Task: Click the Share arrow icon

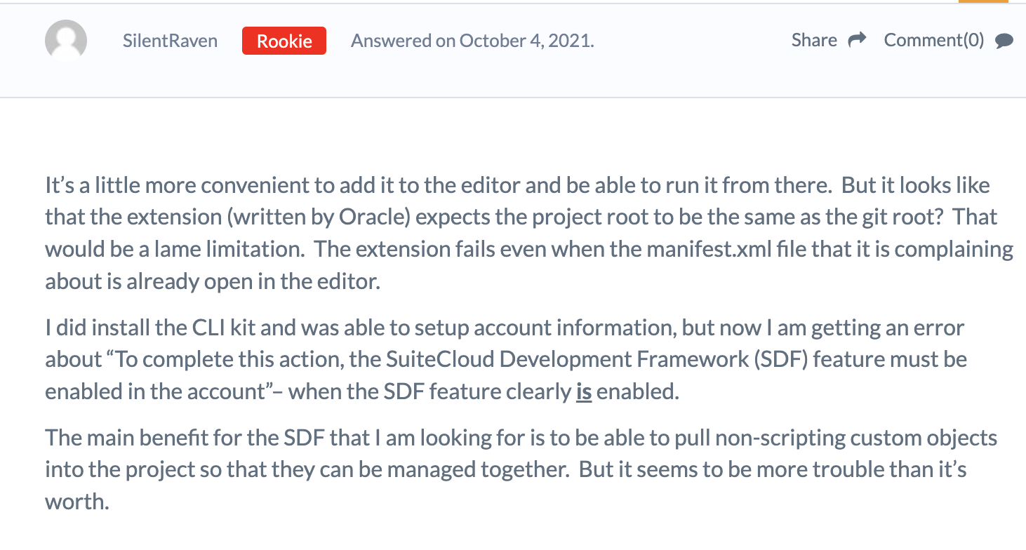Action: point(857,40)
